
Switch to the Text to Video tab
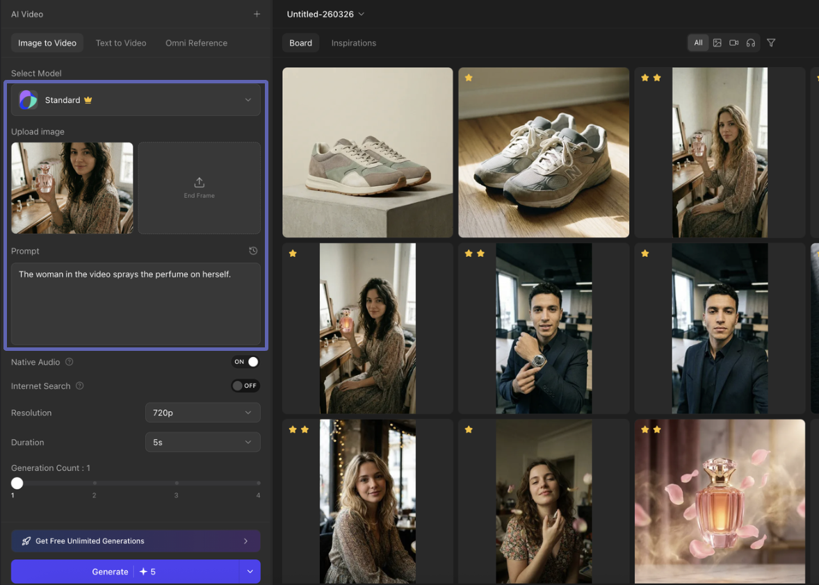(x=120, y=42)
